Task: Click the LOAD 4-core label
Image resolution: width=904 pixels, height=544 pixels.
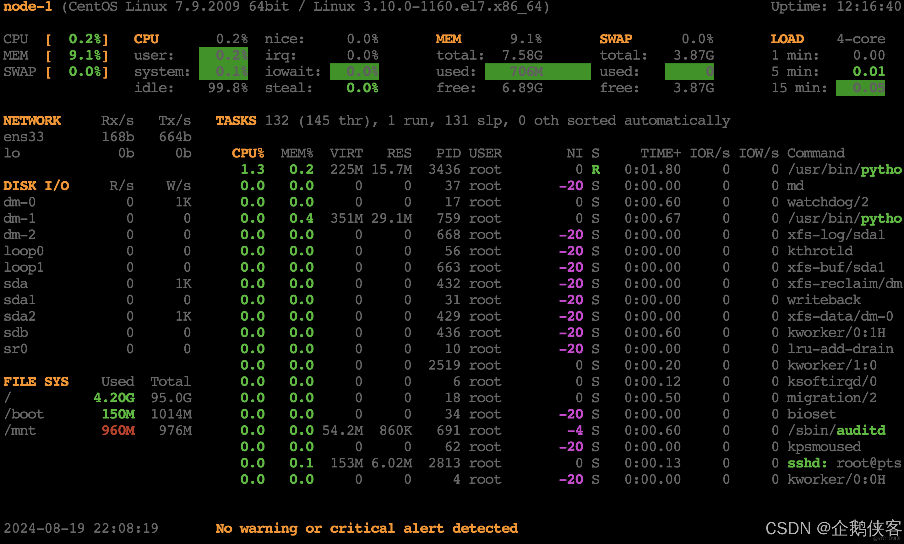Action: point(861,39)
